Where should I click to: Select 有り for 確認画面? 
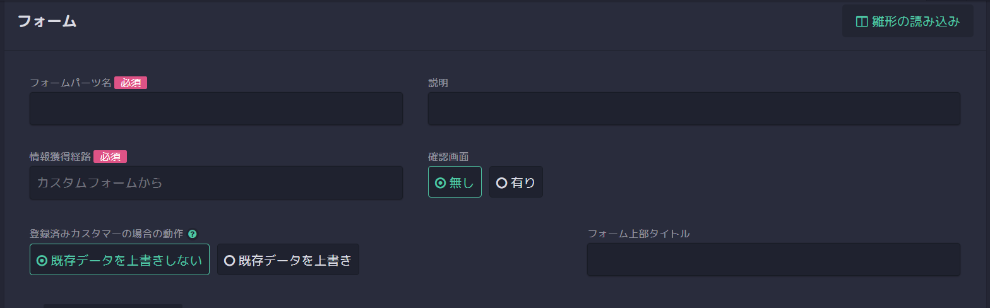pos(516,182)
